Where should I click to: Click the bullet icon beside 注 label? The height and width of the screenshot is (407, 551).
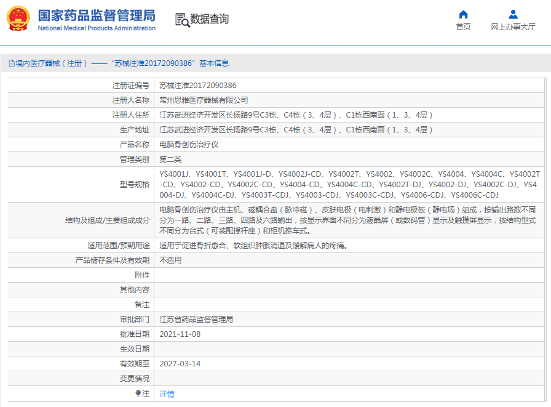tap(138, 393)
